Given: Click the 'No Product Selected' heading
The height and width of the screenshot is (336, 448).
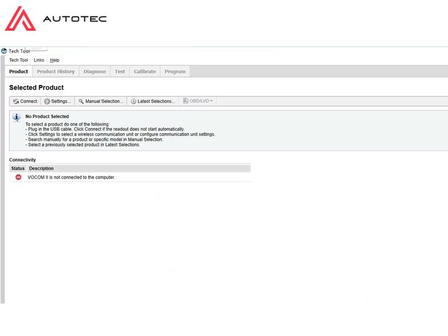Looking at the screenshot, I should coord(47,116).
